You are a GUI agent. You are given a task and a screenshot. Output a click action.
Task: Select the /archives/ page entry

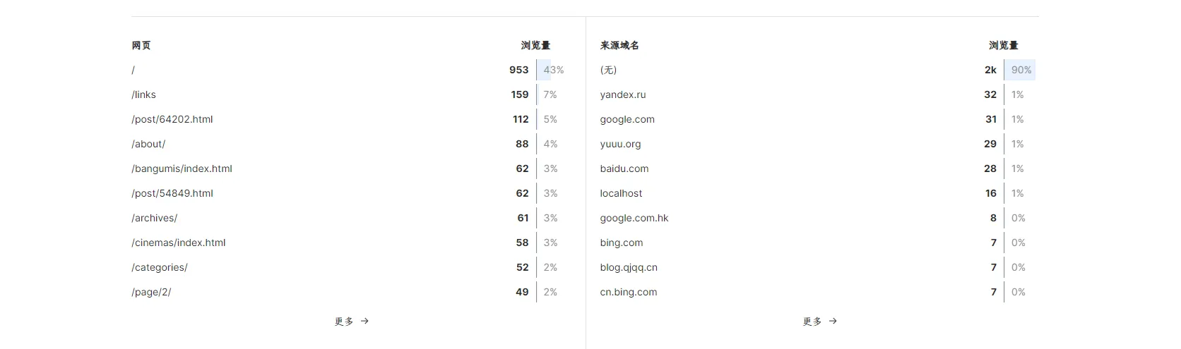tap(155, 218)
